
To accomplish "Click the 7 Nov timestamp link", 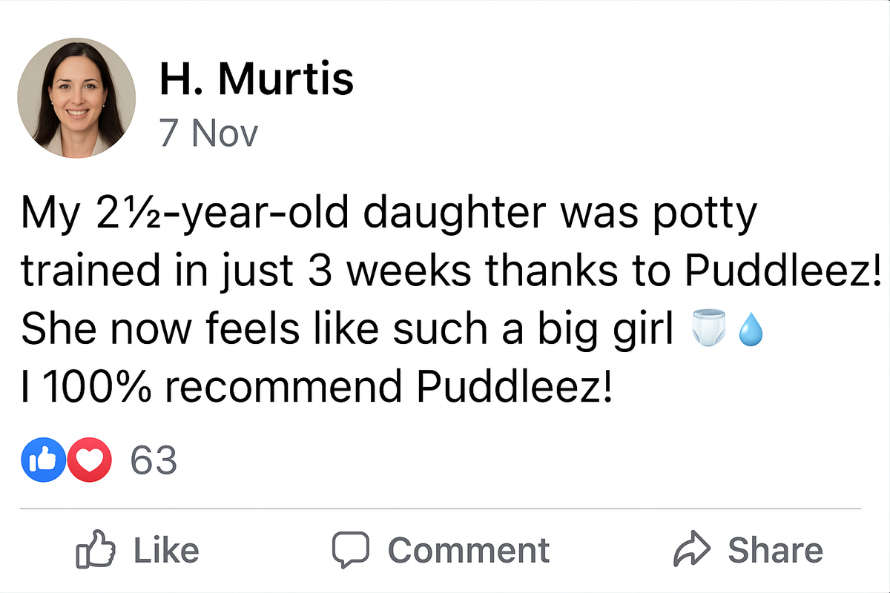I will pyautogui.click(x=209, y=133).
